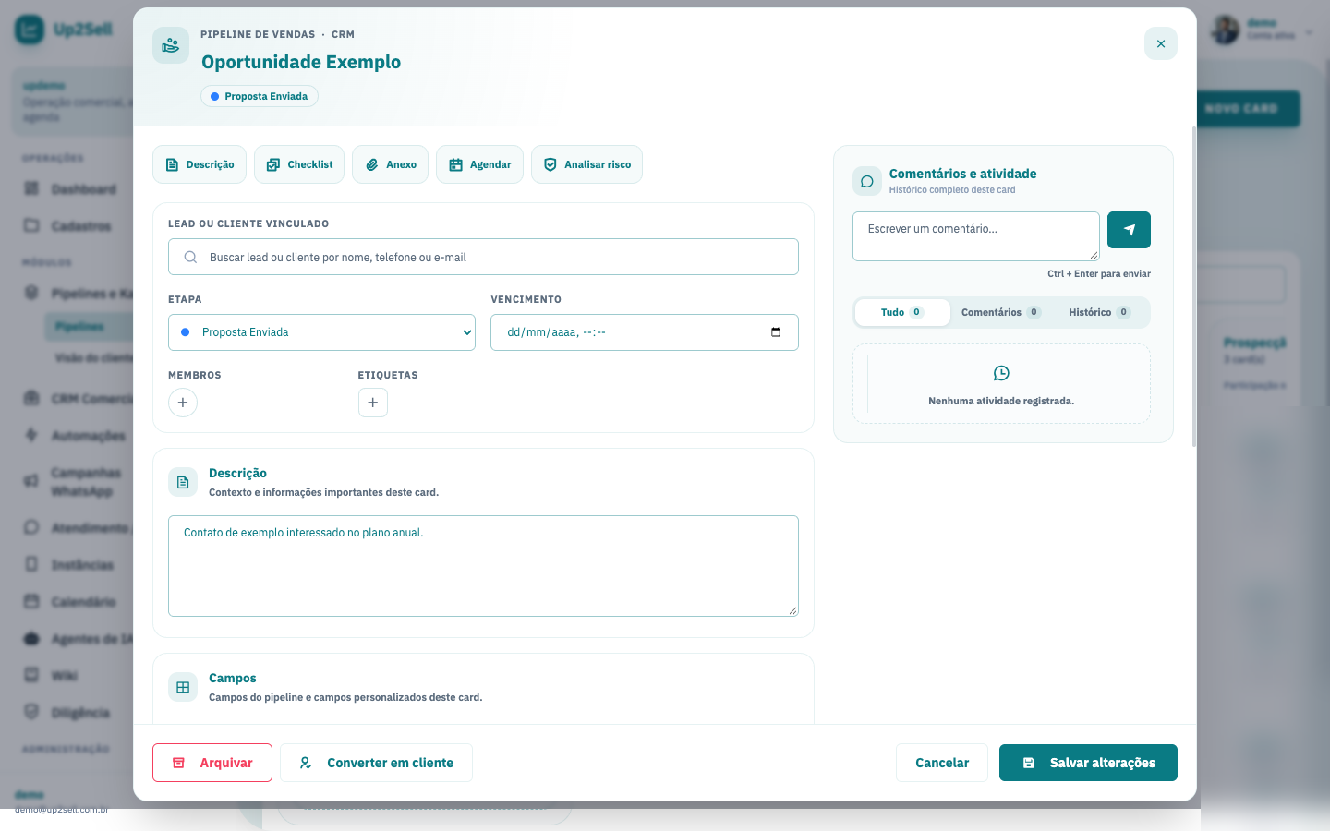Image resolution: width=1330 pixels, height=831 pixels.
Task: Click the PIPELINE DE VENDAS breadcrumb text
Action: [258, 34]
